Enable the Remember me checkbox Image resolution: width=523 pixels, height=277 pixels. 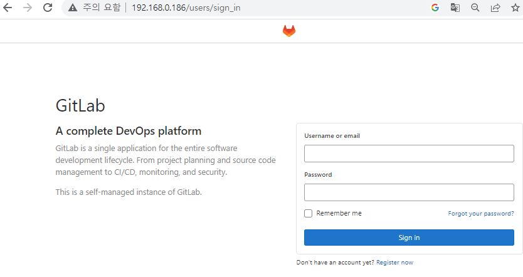pyautogui.click(x=308, y=213)
